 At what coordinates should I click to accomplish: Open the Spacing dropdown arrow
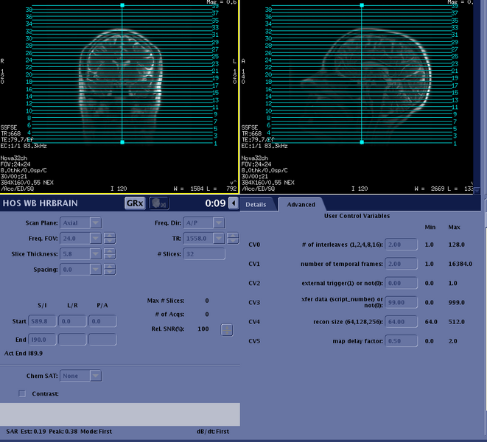[96, 270]
